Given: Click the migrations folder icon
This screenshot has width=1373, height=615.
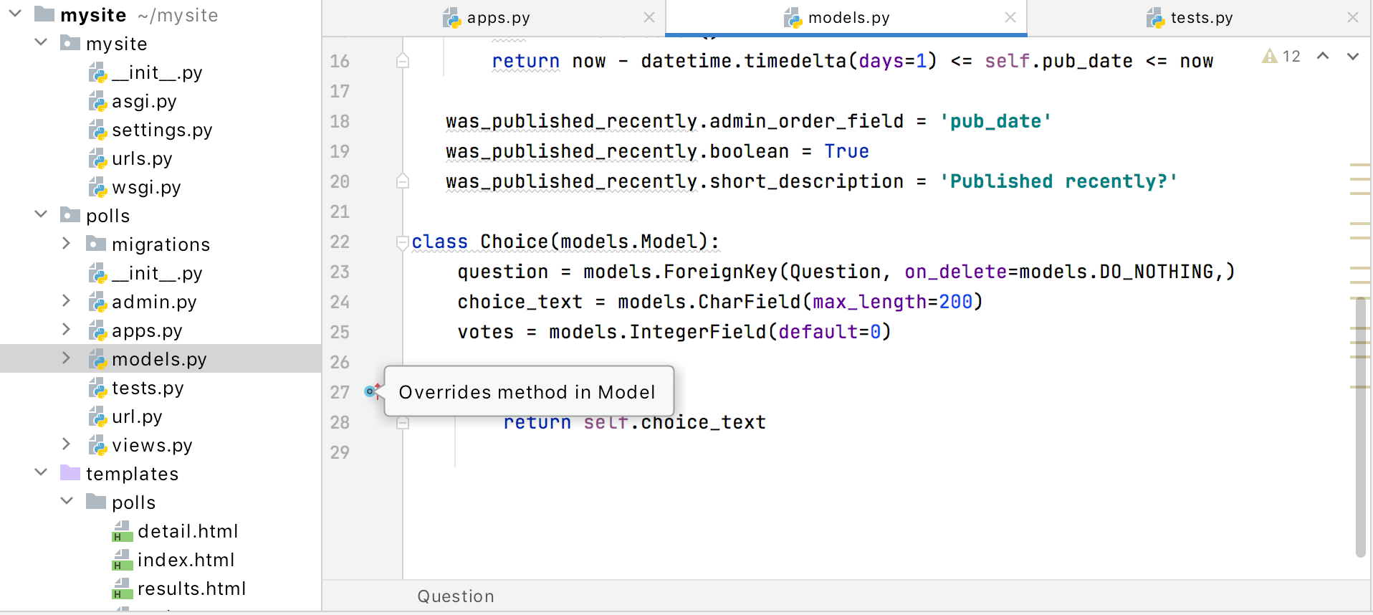Looking at the screenshot, I should [x=96, y=244].
